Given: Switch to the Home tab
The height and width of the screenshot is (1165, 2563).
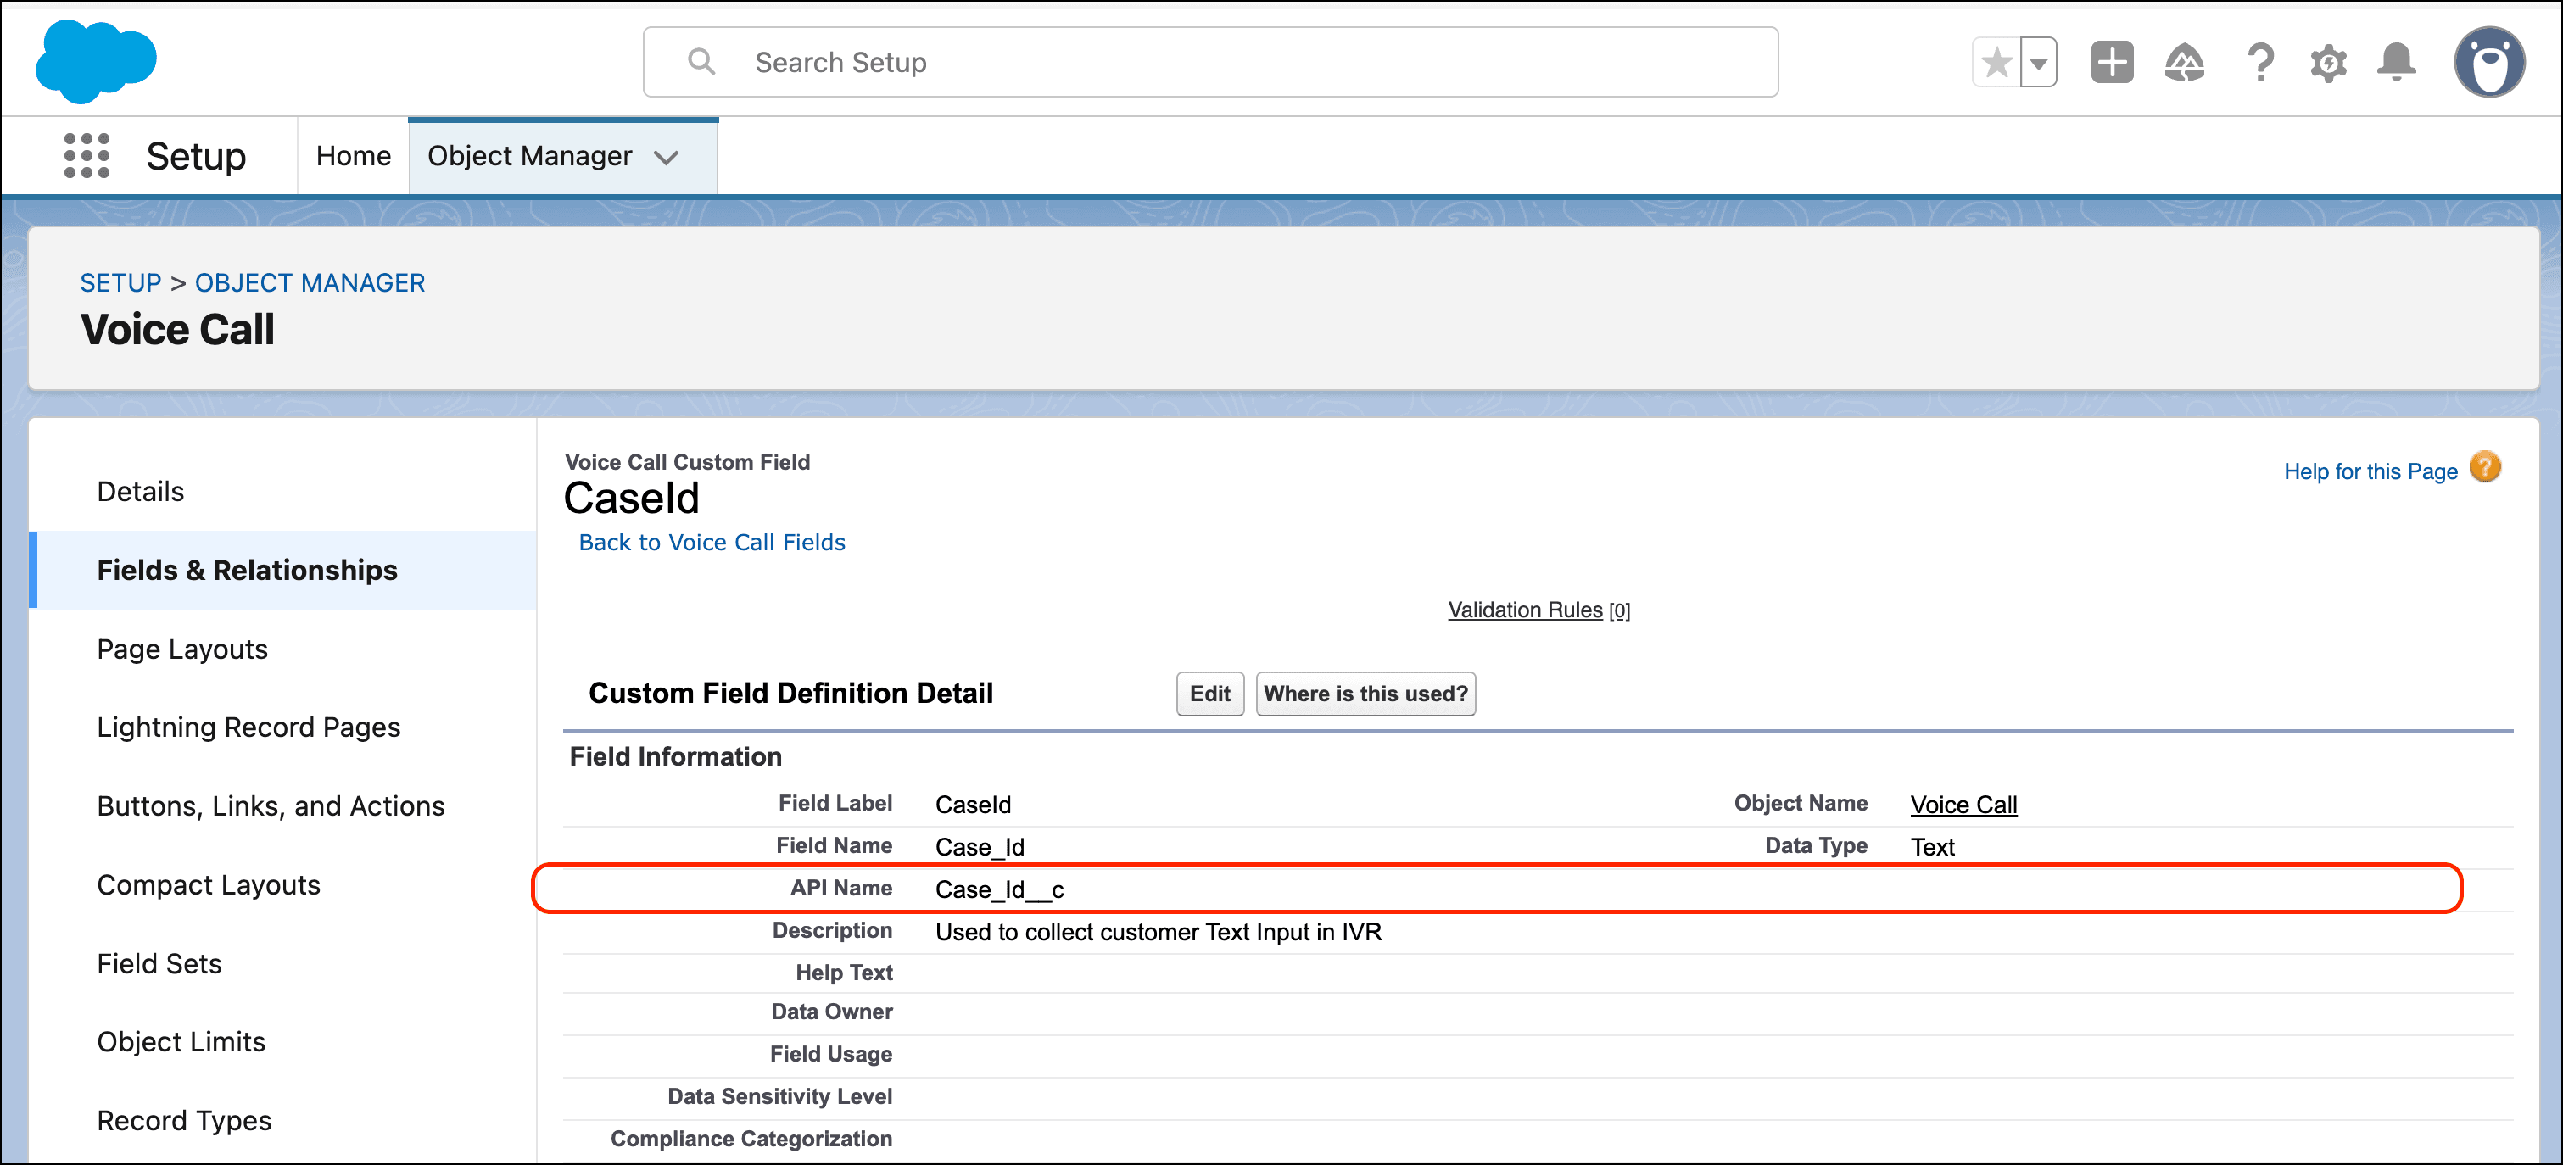Looking at the screenshot, I should pyautogui.click(x=352, y=155).
